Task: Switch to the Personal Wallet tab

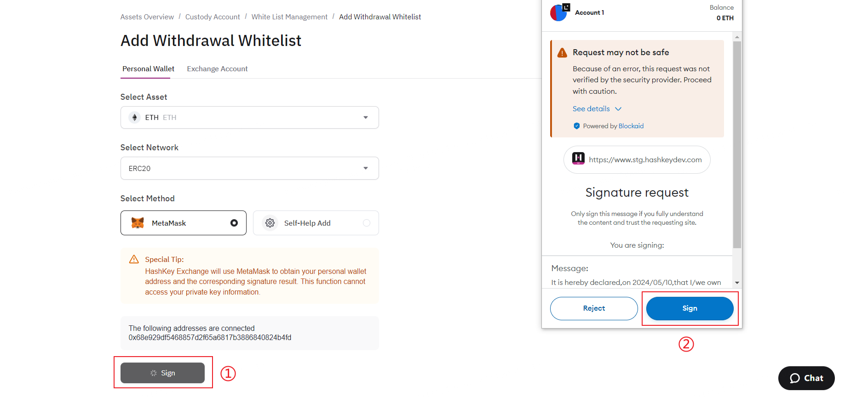Action: (x=148, y=69)
